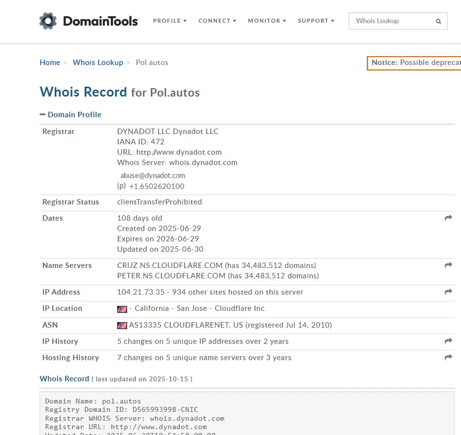This screenshot has height=435, width=461.
Task: Click the 'URL: http://www.dynadot.com' line
Action: 169,152
